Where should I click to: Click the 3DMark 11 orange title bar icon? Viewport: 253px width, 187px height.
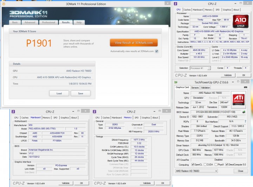(x=4, y=4)
